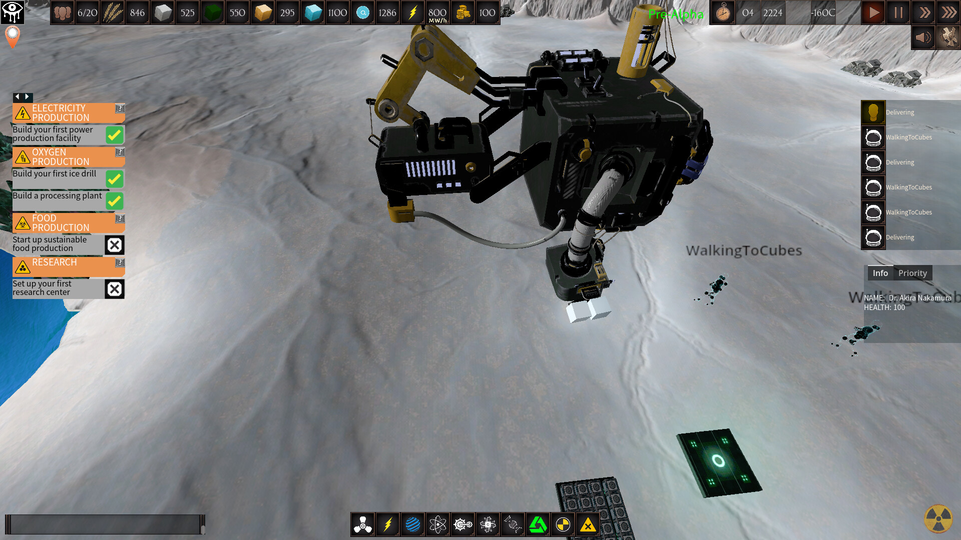Toggle the sound volume control
This screenshot has height=540, width=961.
[x=923, y=36]
